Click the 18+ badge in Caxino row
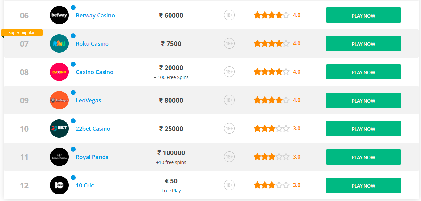Viewport: 421px width, 201px height. tap(229, 72)
